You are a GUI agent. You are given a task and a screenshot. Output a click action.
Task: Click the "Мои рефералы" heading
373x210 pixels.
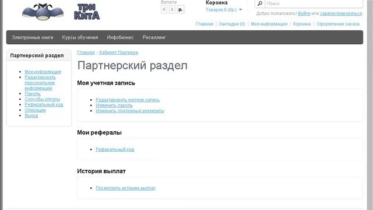point(99,132)
